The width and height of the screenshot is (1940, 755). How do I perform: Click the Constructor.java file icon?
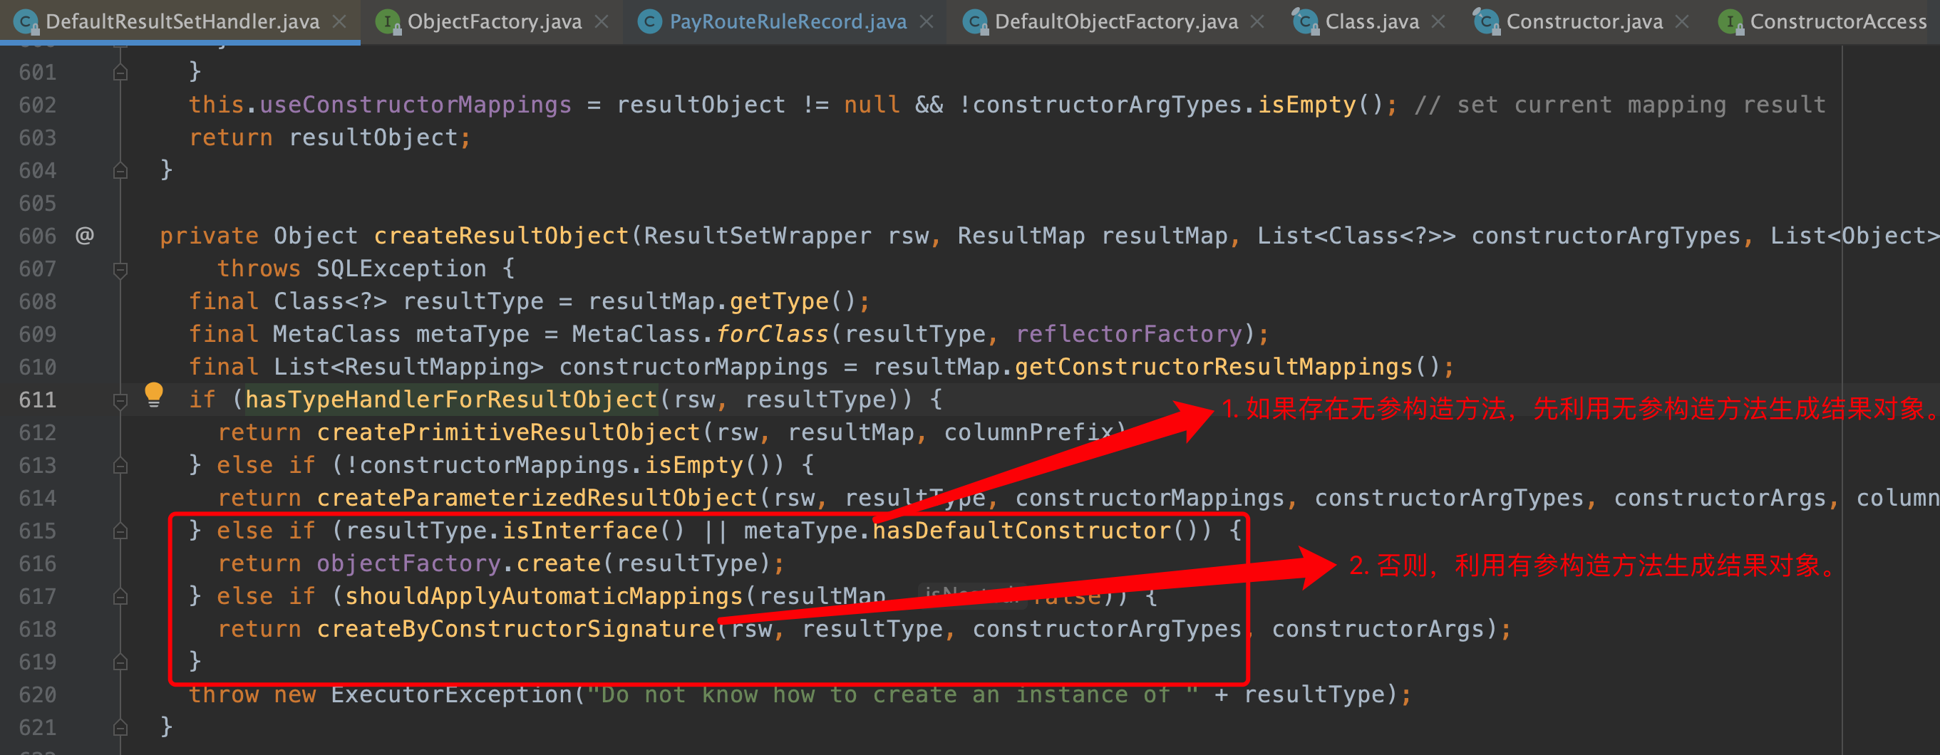1486,22
